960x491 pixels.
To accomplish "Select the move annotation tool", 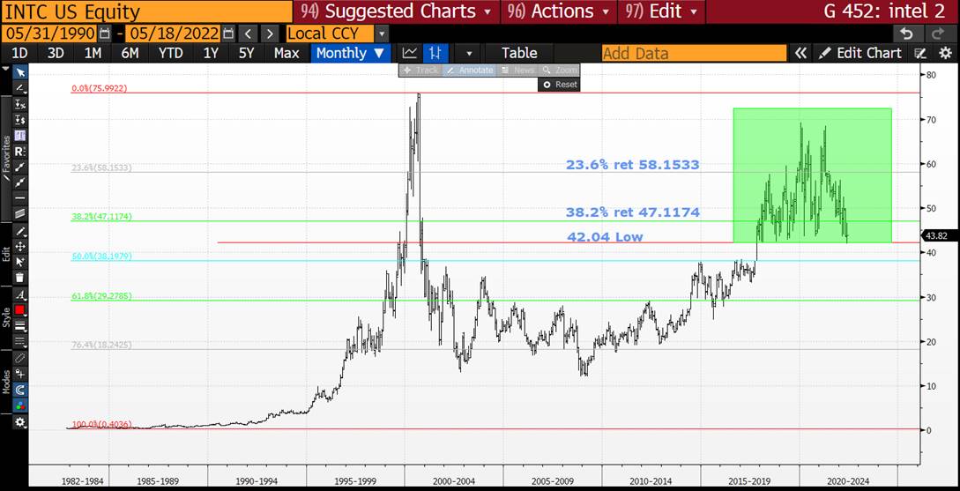I will pos(20,246).
